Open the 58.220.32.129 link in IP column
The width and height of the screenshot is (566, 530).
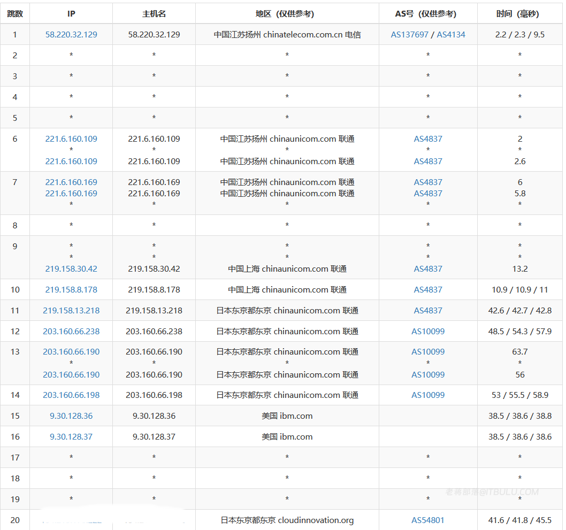click(71, 35)
